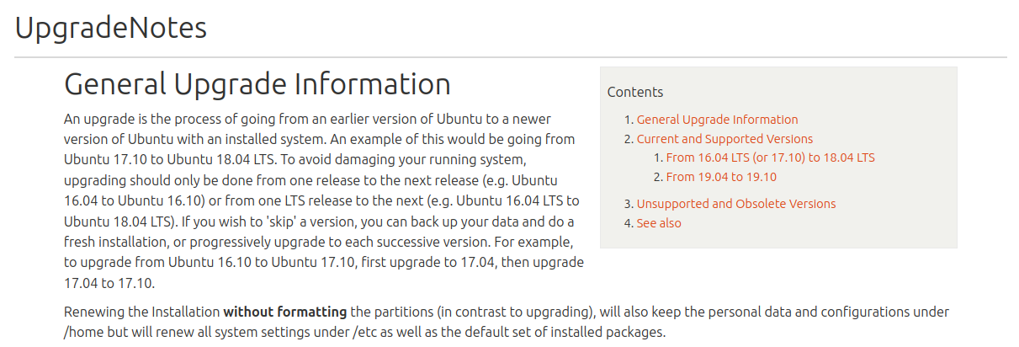Click the UpgradeNotes page title
This screenshot has height=347, width=1019.
point(111,28)
